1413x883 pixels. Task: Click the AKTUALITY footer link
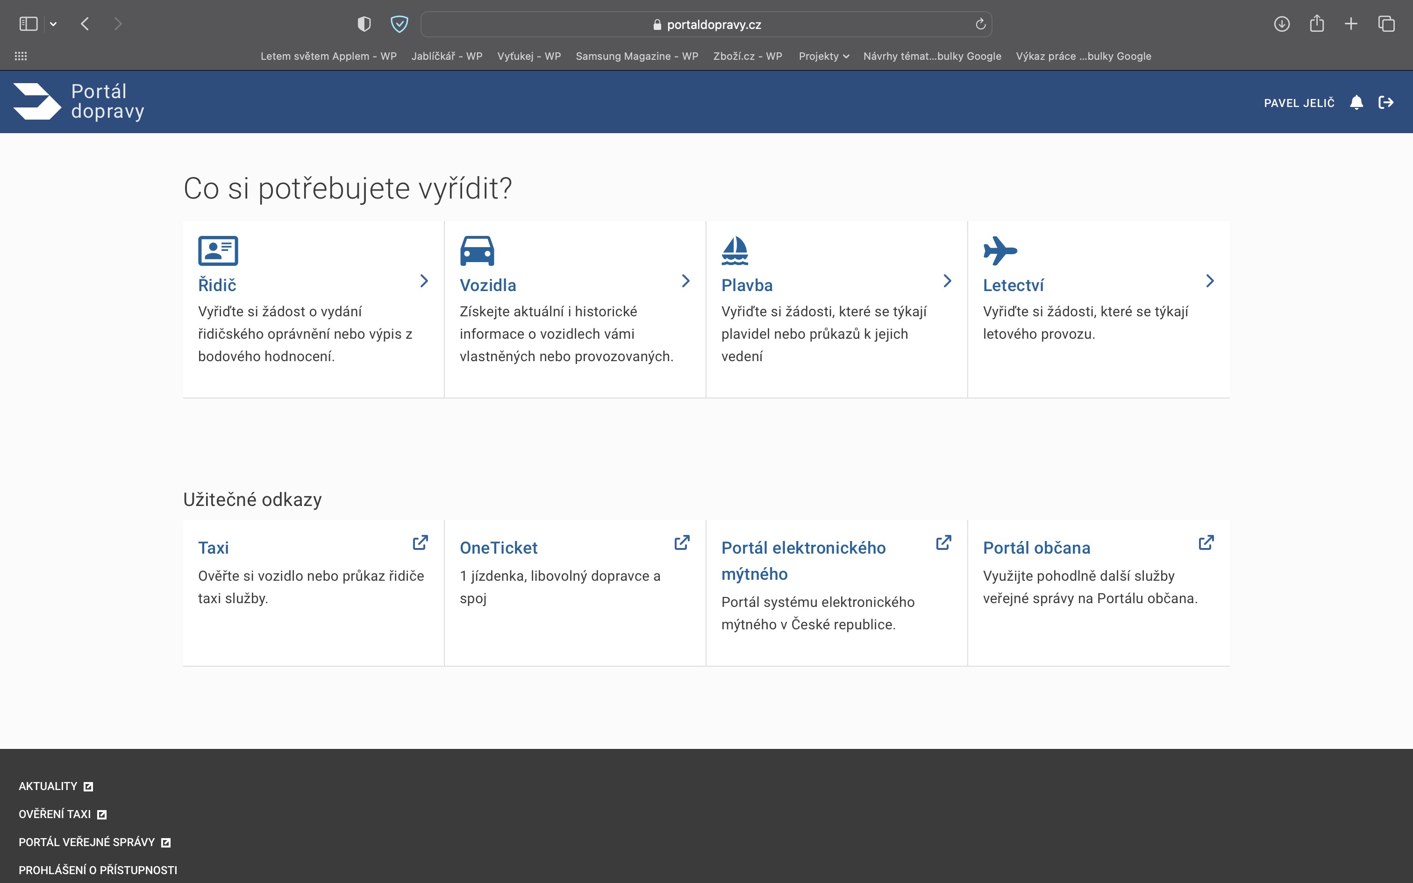pos(48,786)
